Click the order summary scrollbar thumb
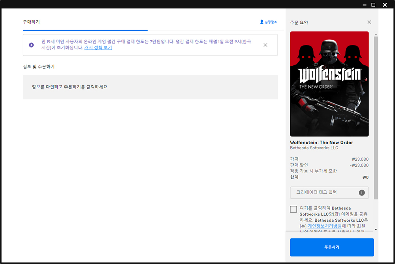This screenshot has height=264, width=395. click(x=376, y=118)
